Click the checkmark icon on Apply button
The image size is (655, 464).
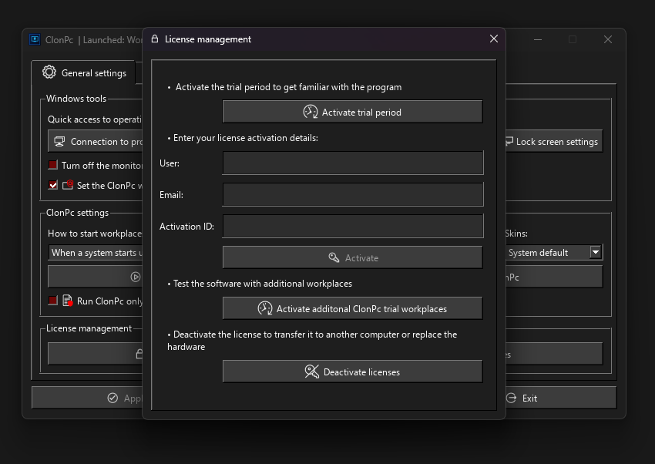(113, 398)
